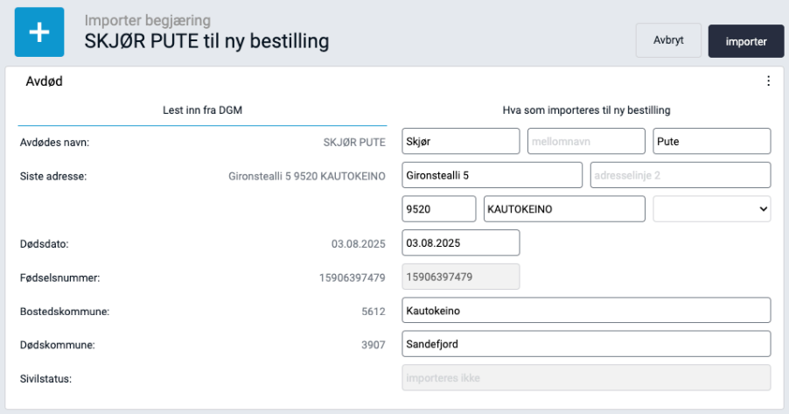789x414 pixels.
Task: Edit the Bostedskommune field showing Kautokeino
Action: (586, 311)
